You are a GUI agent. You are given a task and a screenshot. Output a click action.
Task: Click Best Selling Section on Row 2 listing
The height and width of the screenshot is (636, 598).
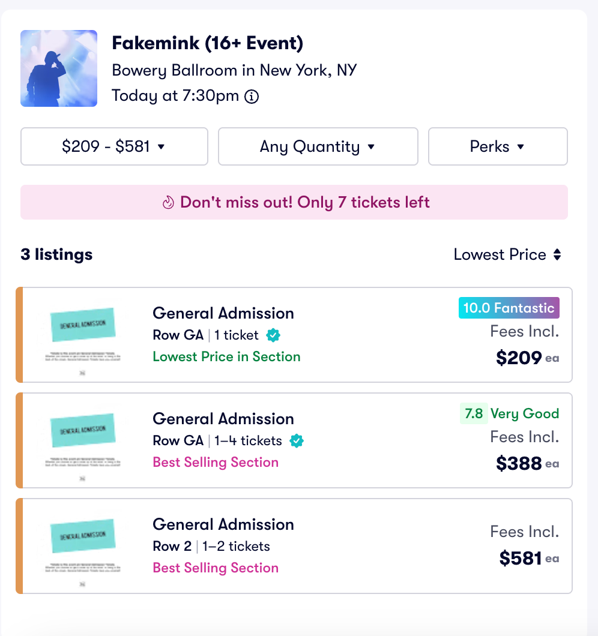pyautogui.click(x=216, y=568)
